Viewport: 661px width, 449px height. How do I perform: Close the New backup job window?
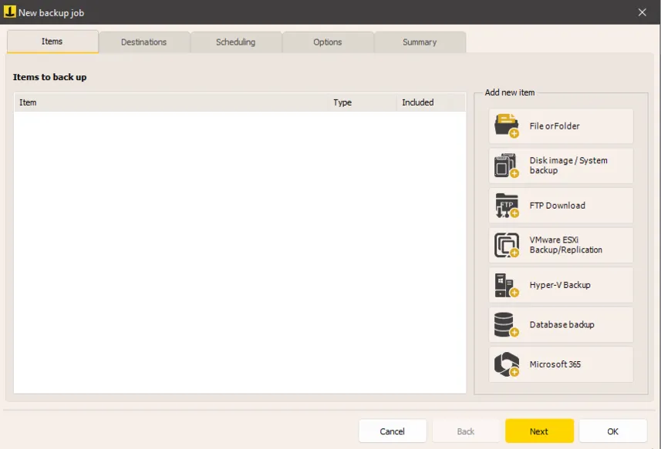(x=642, y=12)
